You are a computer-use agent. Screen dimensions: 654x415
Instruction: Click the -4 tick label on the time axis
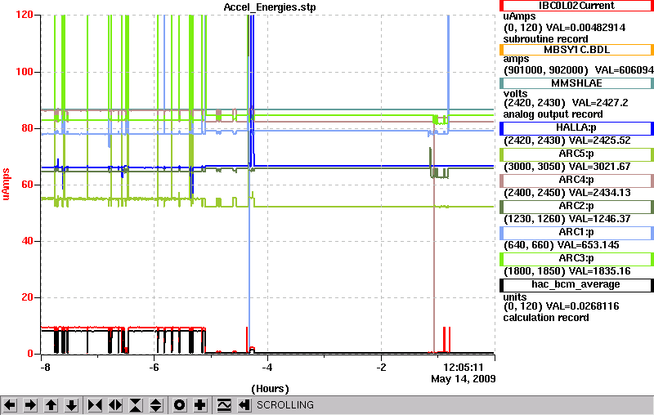(267, 368)
